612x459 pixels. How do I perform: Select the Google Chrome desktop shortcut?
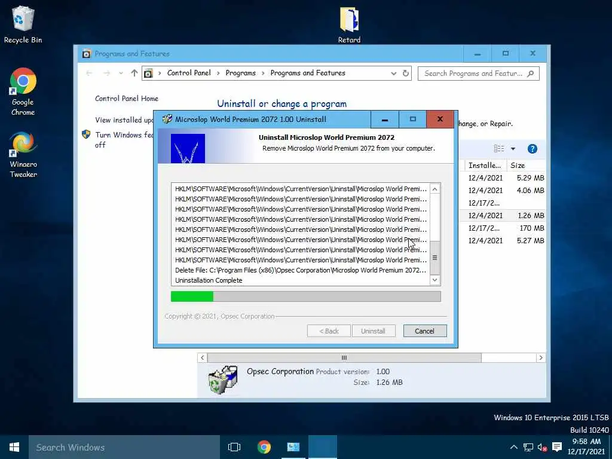coord(23,91)
